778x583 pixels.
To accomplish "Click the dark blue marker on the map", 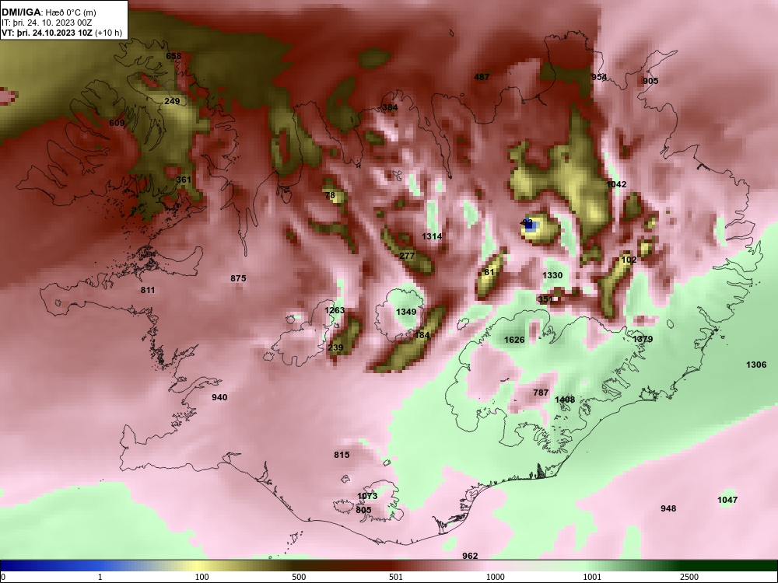I will (529, 225).
